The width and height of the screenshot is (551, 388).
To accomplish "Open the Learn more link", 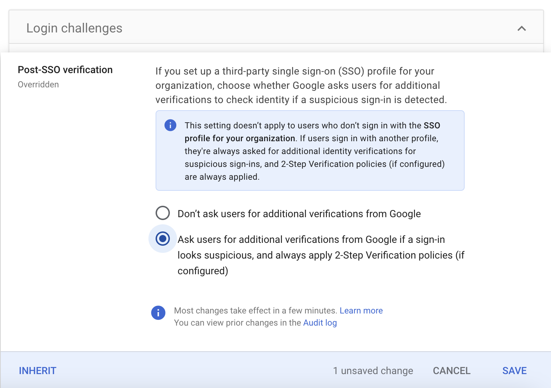I will point(361,311).
